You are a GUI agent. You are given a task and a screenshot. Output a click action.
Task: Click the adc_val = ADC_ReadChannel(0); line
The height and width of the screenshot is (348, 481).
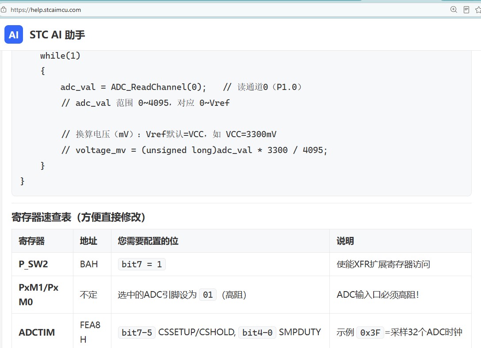tap(133, 87)
